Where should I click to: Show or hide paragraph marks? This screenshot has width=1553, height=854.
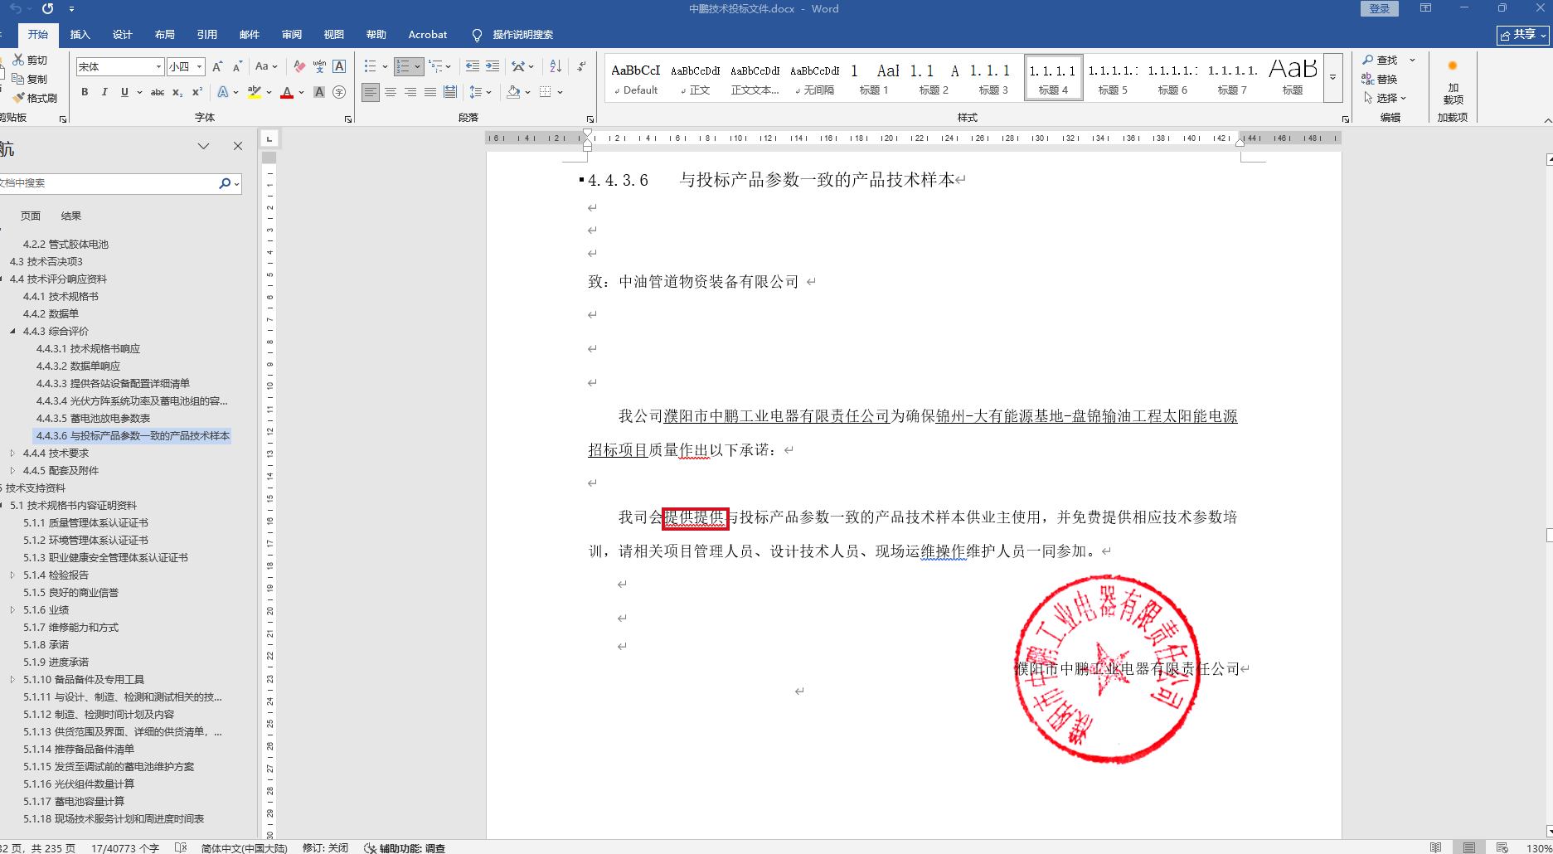click(x=581, y=66)
